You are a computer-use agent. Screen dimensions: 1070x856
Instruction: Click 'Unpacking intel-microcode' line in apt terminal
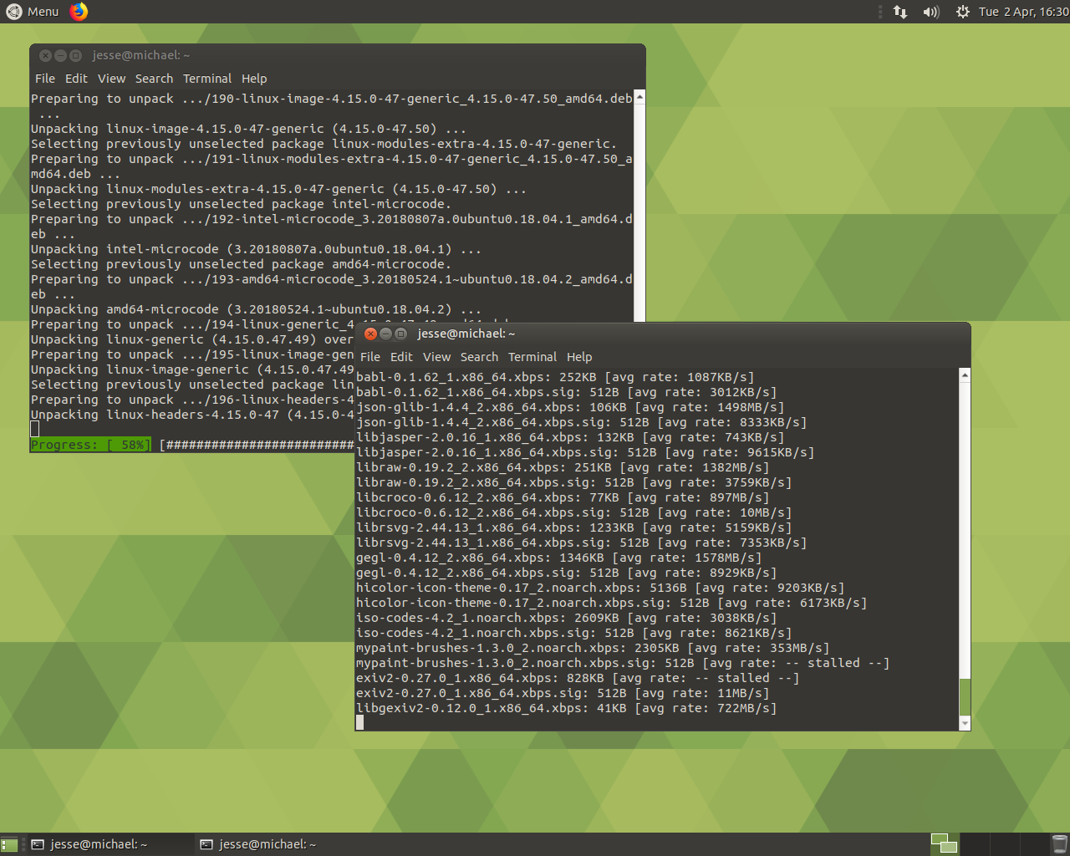[x=256, y=249]
